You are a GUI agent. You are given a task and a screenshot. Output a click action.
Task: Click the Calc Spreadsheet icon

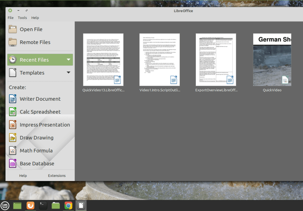pos(13,112)
